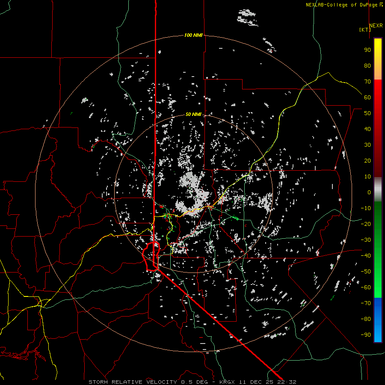385x385 pixels.
Task: Click the 80 value on velocity scale
Action: (367, 65)
